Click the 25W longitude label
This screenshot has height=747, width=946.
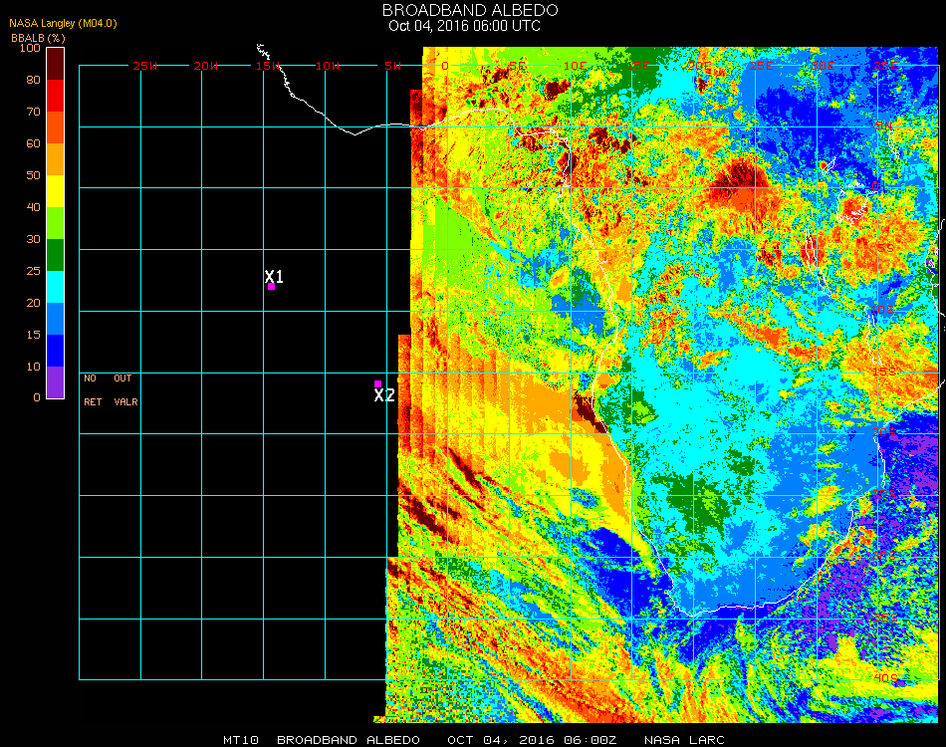[145, 66]
